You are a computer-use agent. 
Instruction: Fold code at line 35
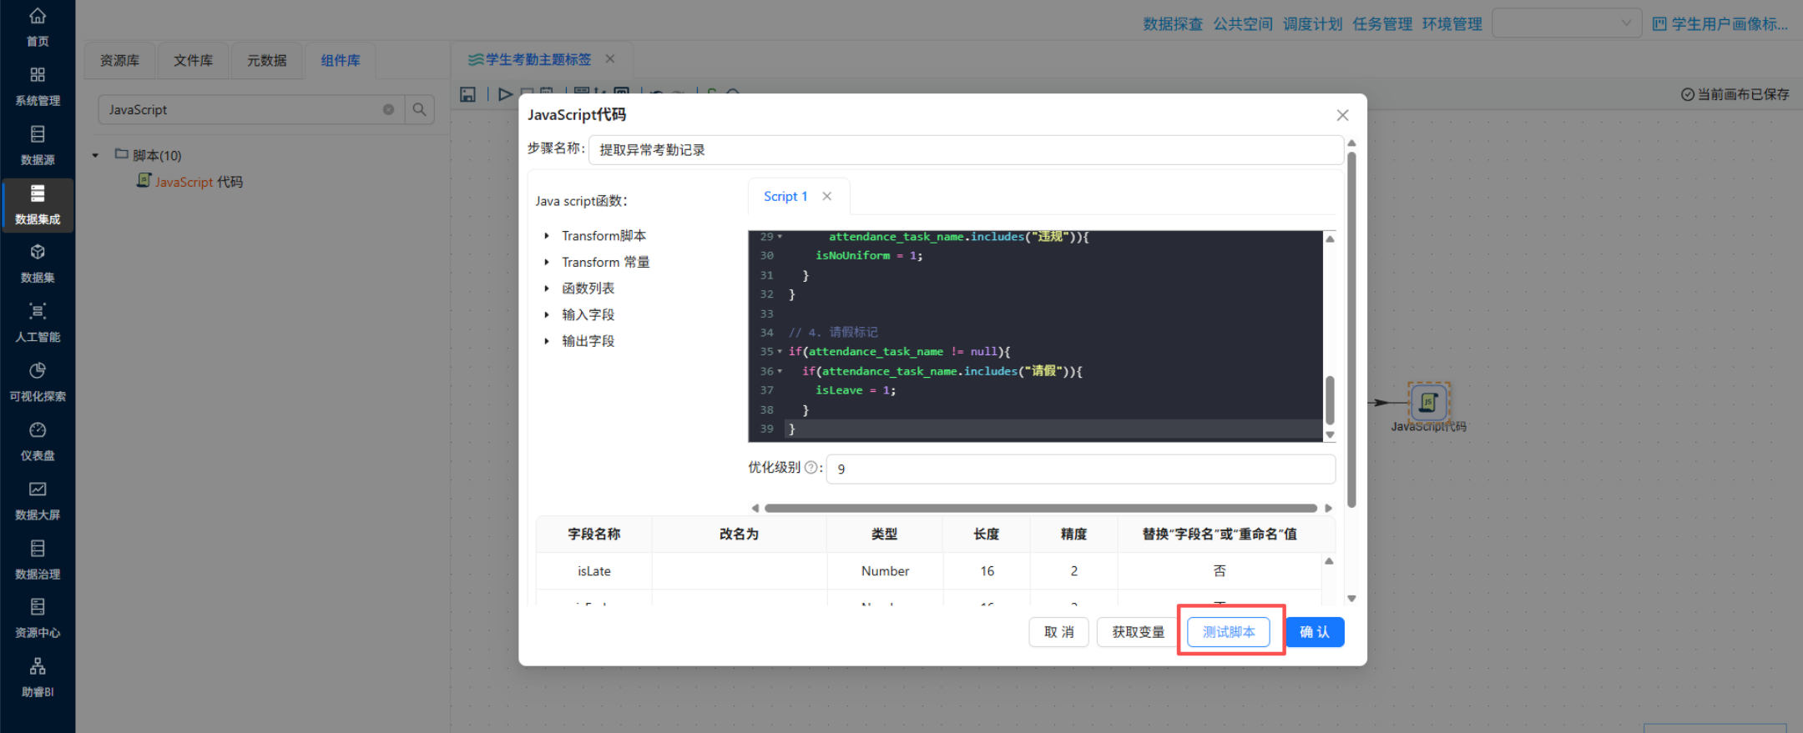click(x=780, y=352)
